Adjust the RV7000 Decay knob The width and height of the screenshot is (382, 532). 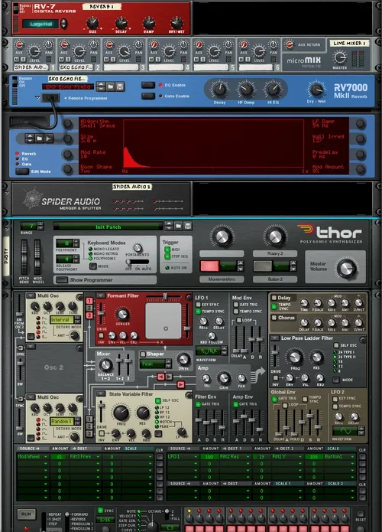tap(219, 90)
